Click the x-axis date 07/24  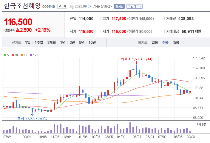7,137
